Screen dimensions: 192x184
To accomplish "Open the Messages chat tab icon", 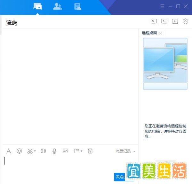I will [37, 6].
